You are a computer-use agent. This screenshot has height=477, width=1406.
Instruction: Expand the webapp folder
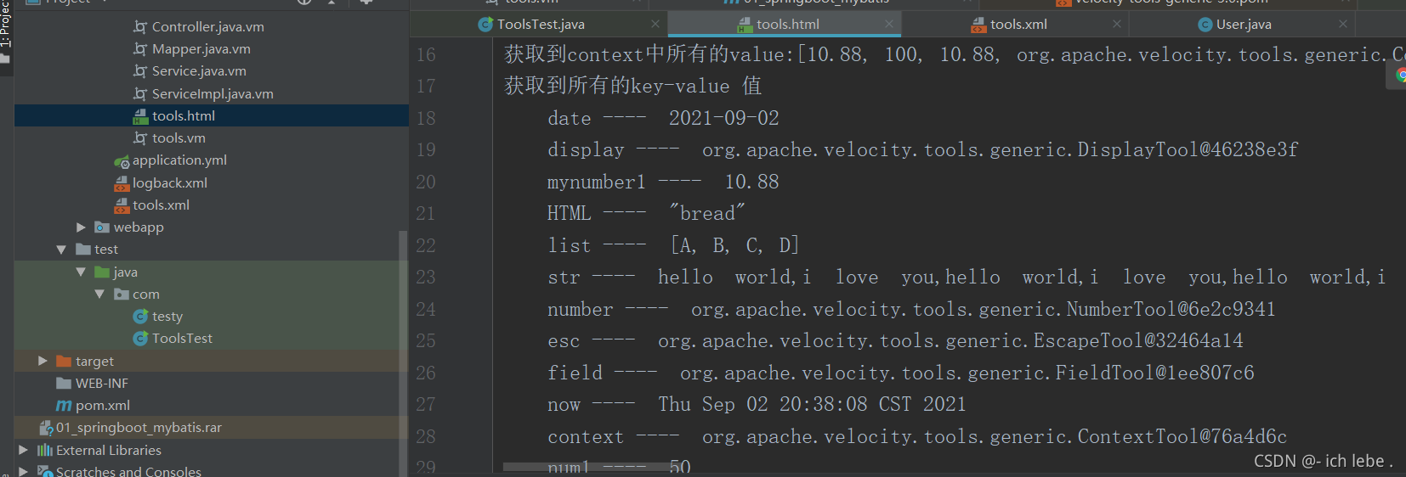(x=82, y=227)
